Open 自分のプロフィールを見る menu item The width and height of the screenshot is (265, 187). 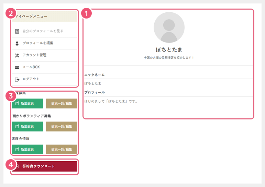tap(44, 31)
